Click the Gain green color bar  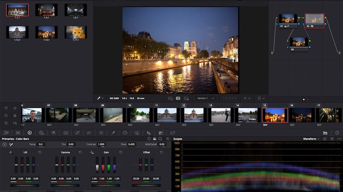pyautogui.click(x=109, y=165)
